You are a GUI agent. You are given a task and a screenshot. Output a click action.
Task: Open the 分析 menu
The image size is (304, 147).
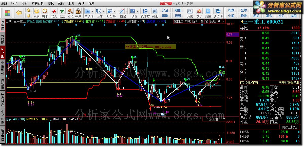coord(24,3)
